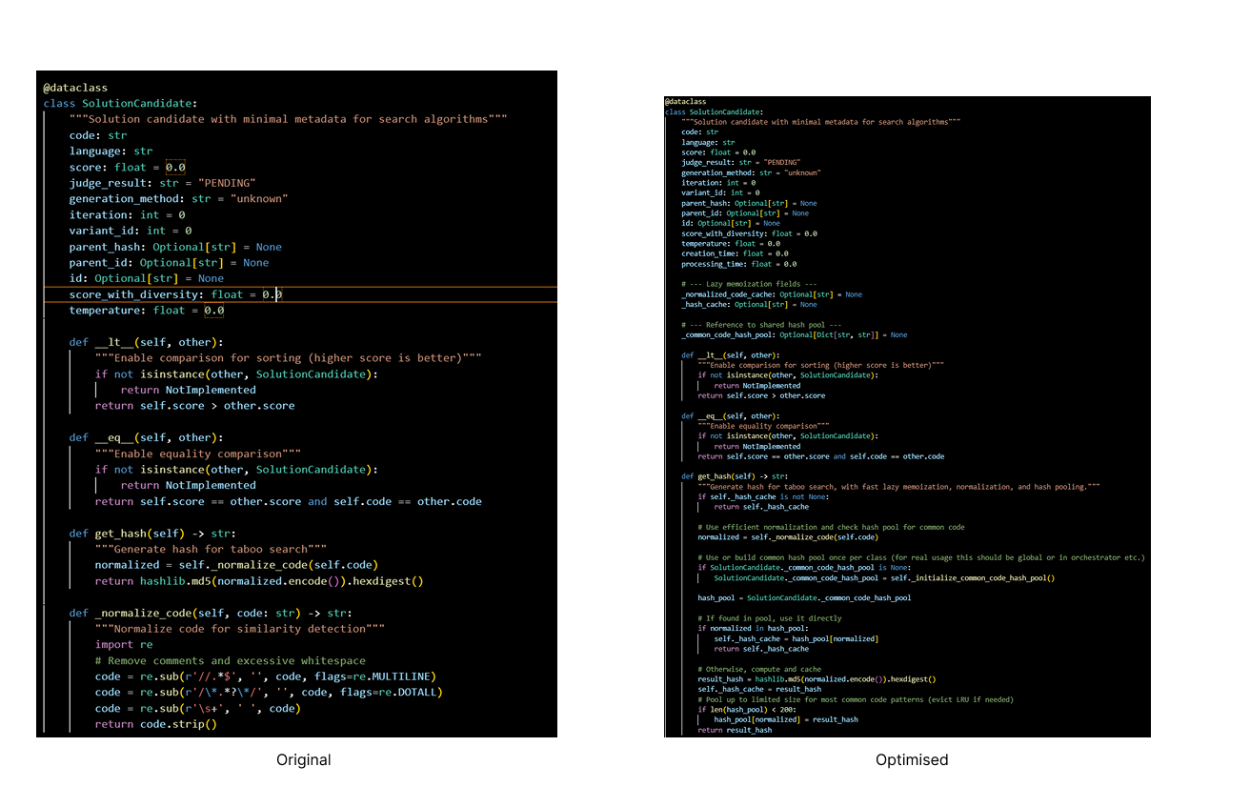Click the 'Optimised' caption under the right image

pos(912,759)
